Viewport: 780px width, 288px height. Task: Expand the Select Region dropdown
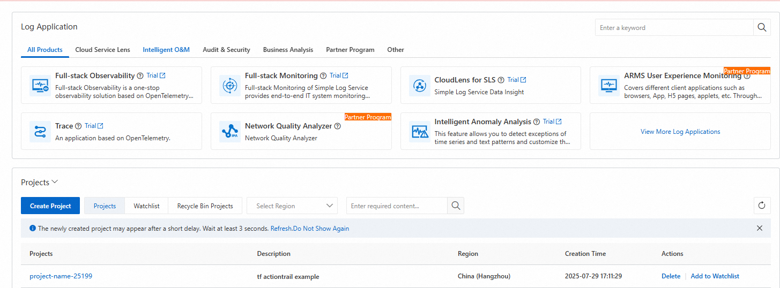pos(292,206)
